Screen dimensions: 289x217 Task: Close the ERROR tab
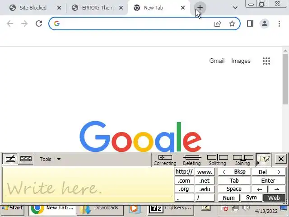pyautogui.click(x=121, y=8)
